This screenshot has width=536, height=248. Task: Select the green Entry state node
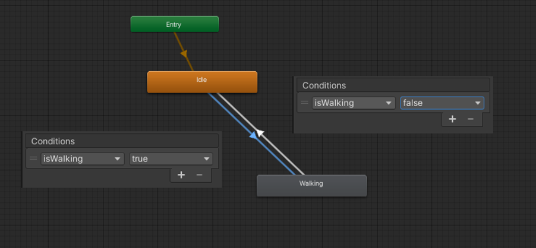[x=175, y=24]
